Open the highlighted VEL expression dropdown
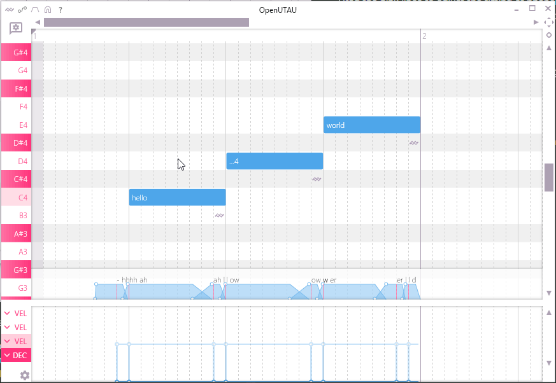The image size is (556, 383). (16, 341)
